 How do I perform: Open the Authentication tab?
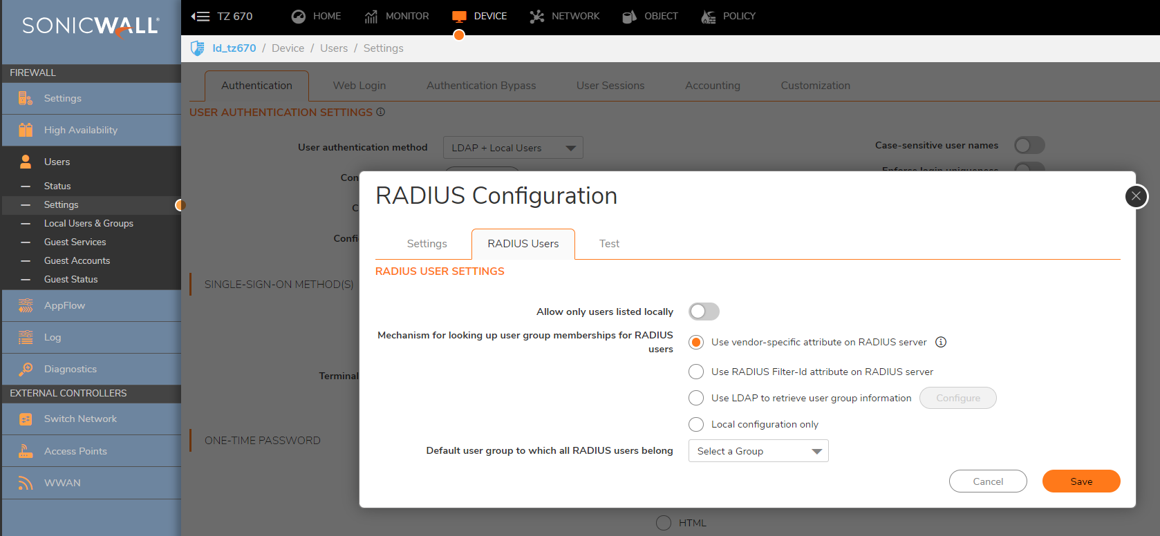point(256,86)
